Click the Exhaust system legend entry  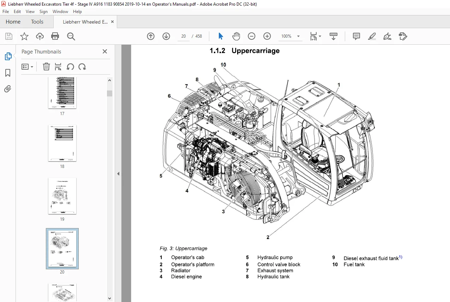(275, 270)
